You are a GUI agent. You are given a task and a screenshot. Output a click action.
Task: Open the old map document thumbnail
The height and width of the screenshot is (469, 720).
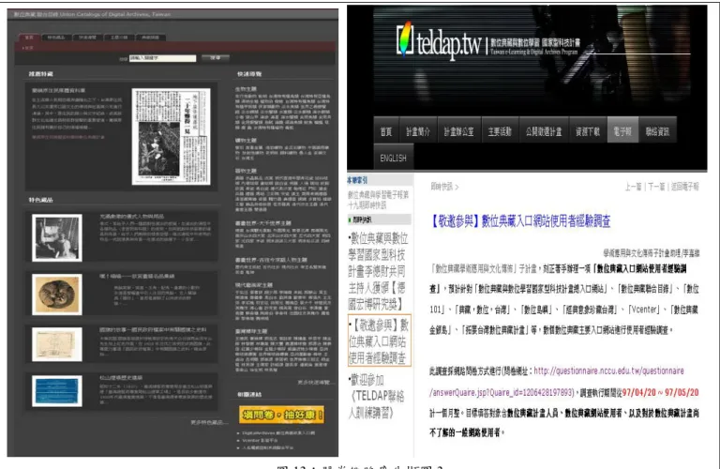(57, 344)
